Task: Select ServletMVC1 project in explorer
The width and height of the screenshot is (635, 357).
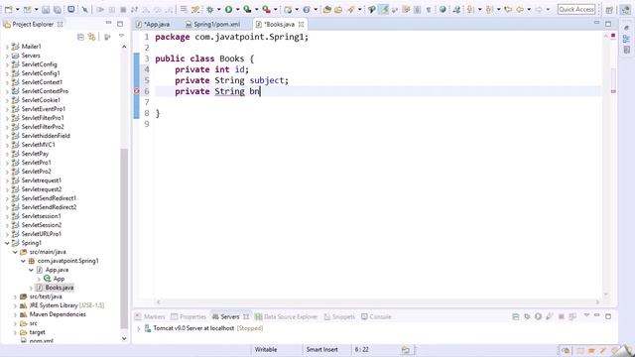Action: (x=38, y=145)
